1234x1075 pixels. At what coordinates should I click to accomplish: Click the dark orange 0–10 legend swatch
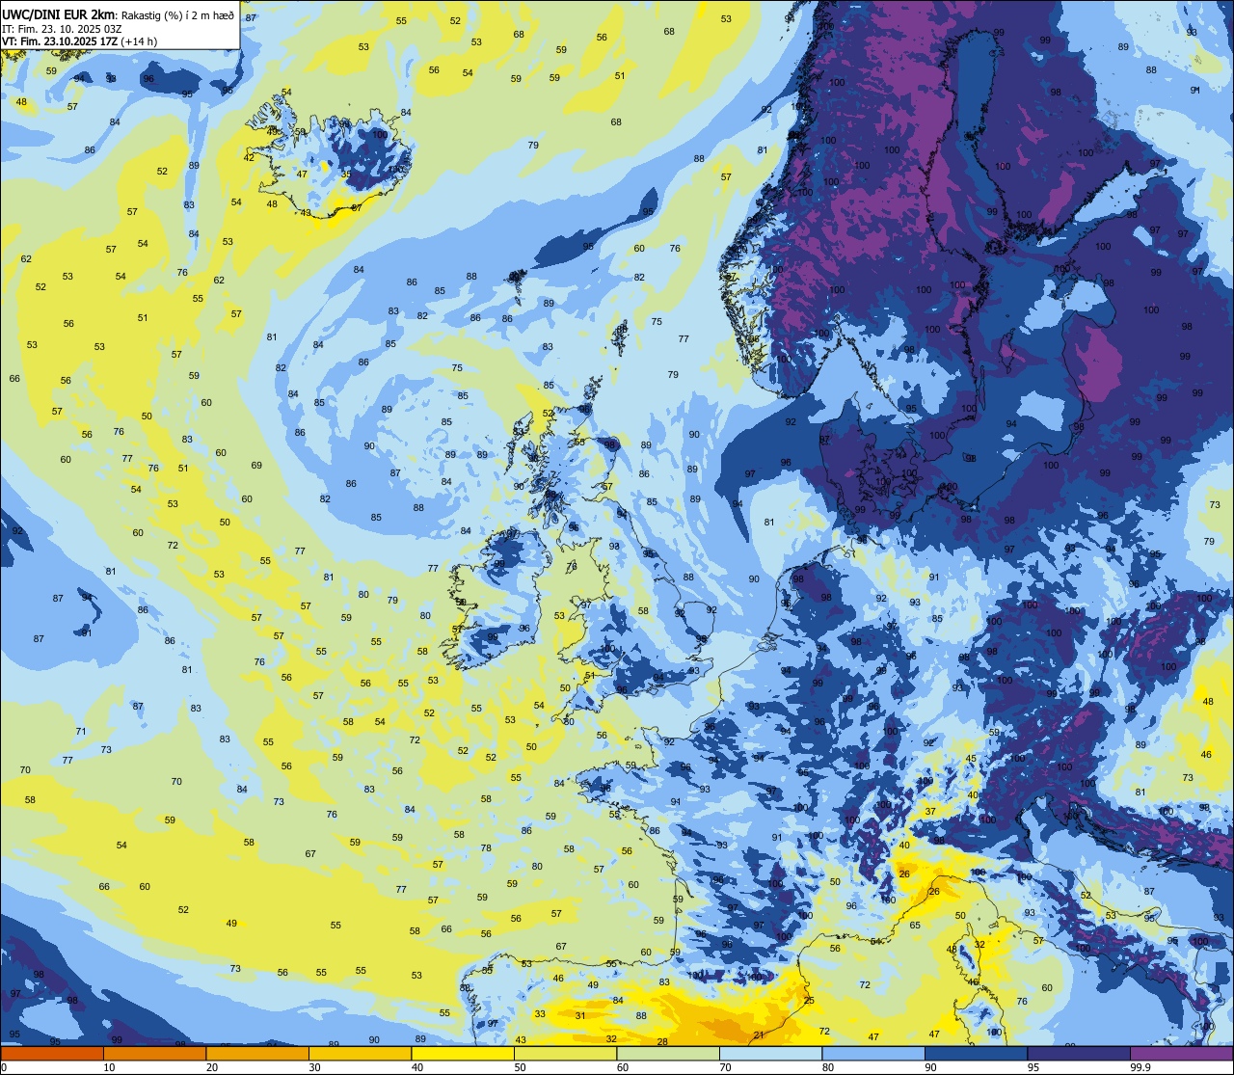tap(52, 1054)
